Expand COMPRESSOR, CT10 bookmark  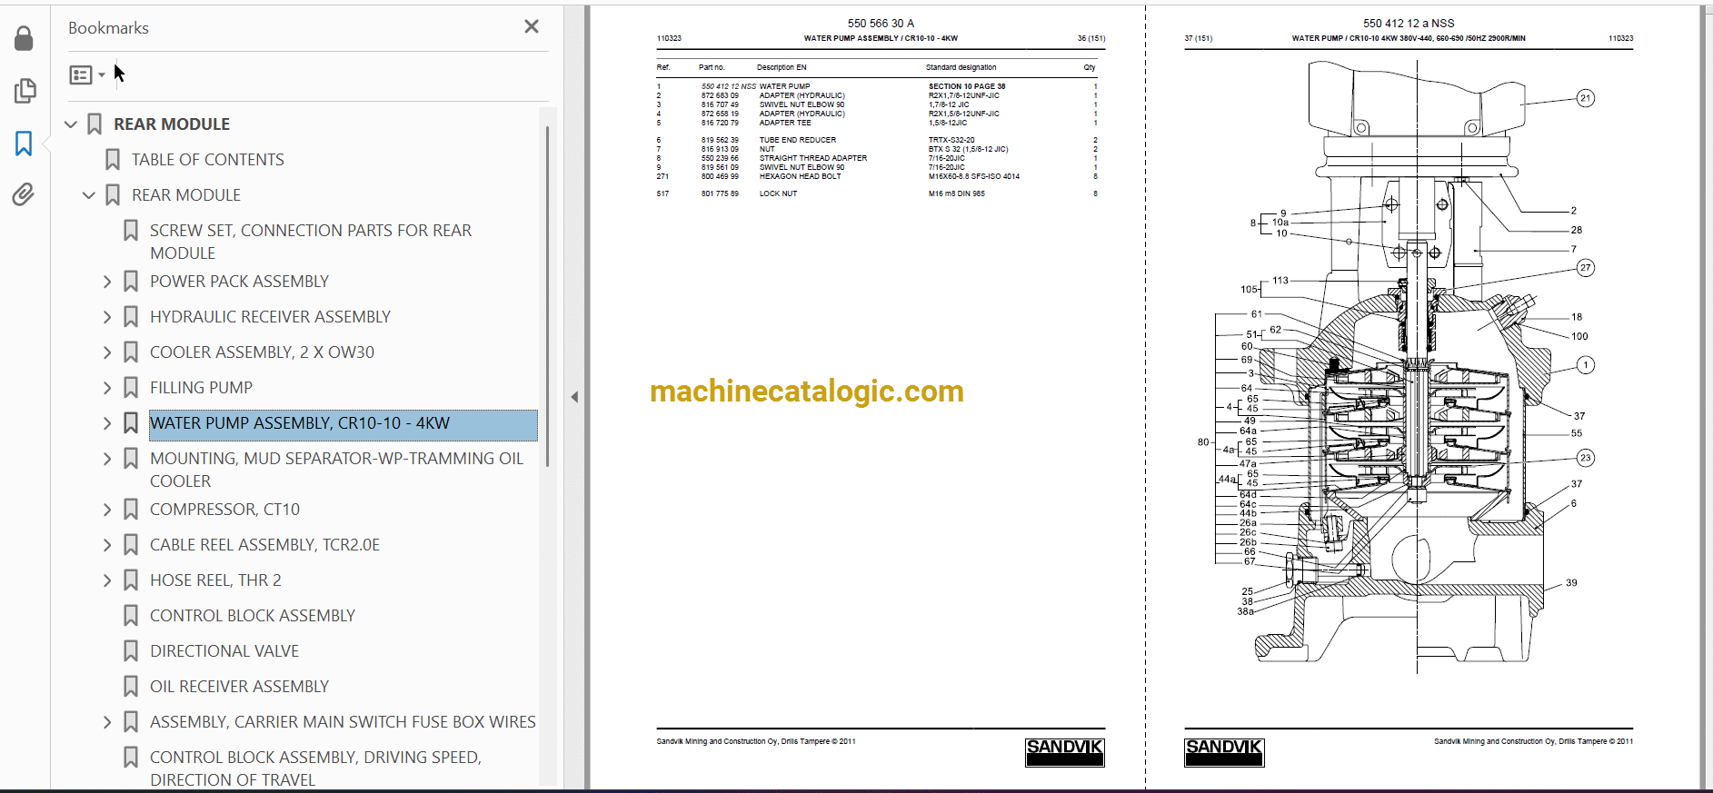click(107, 510)
